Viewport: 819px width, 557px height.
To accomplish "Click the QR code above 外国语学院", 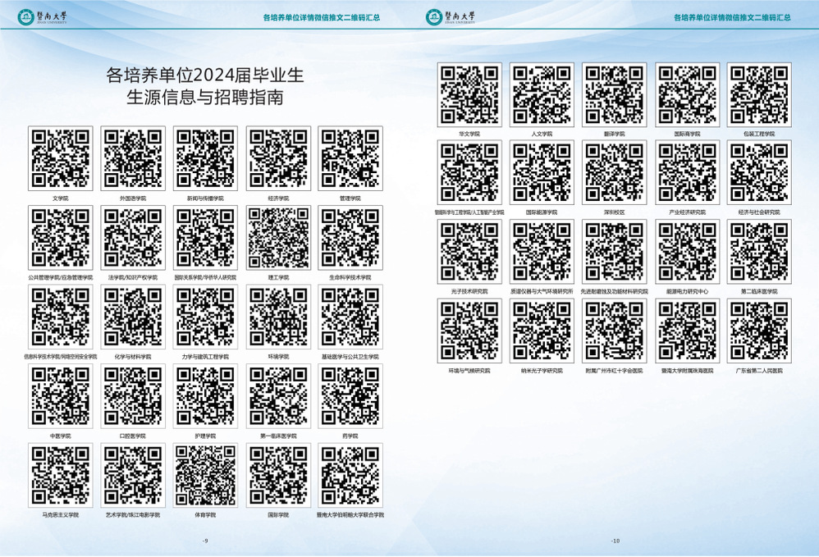I will click(x=133, y=158).
